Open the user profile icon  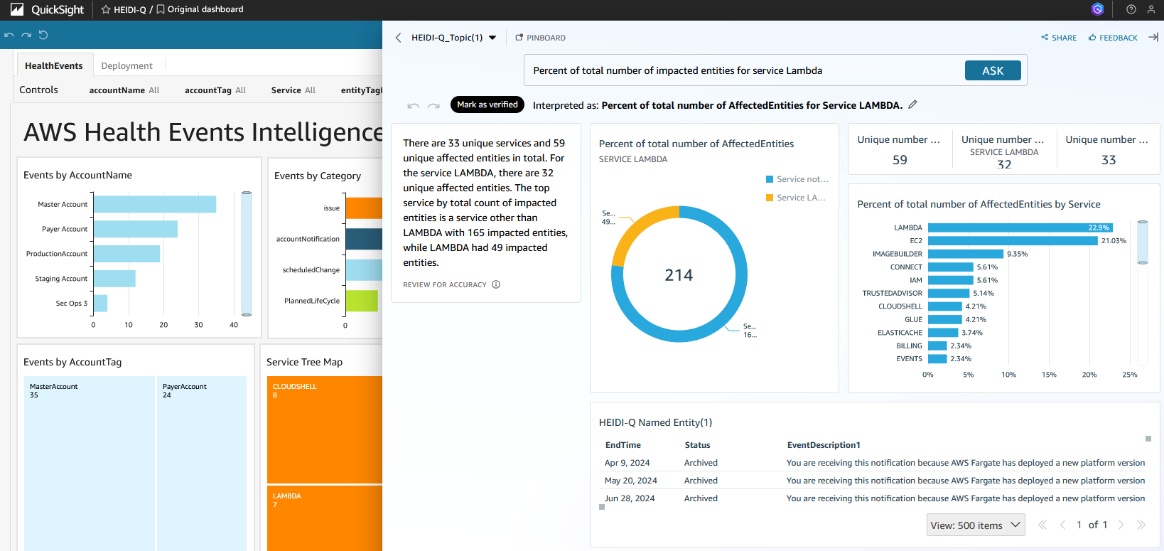pyautogui.click(x=1150, y=9)
